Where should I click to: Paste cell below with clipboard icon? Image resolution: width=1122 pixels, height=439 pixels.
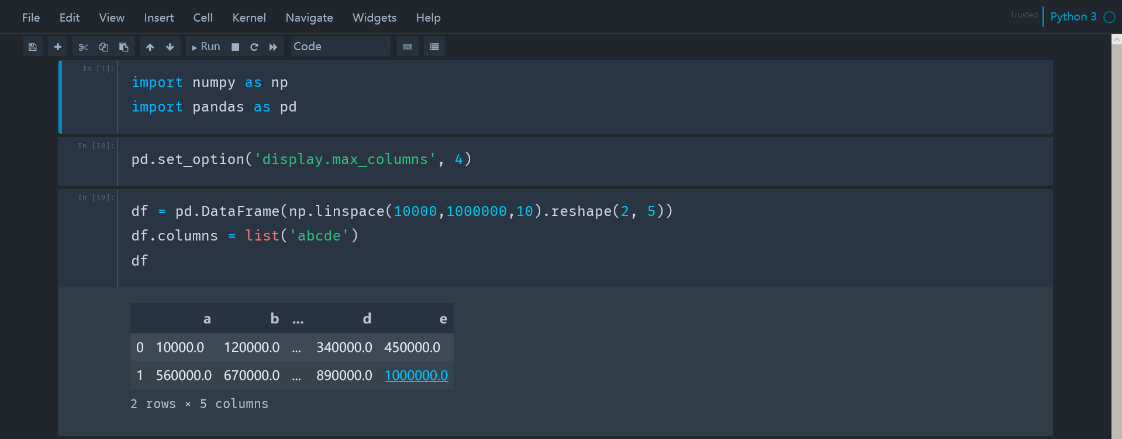click(x=124, y=47)
